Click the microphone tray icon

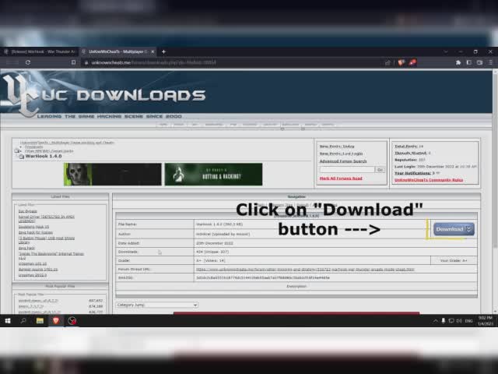tap(443, 321)
